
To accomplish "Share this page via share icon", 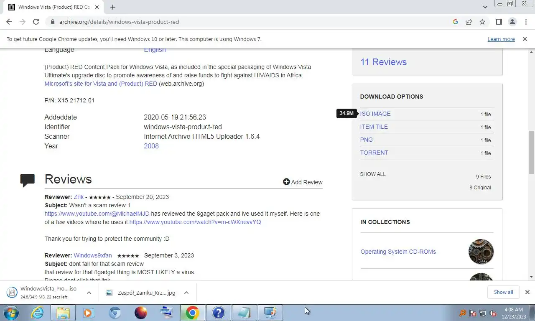I will point(469,22).
